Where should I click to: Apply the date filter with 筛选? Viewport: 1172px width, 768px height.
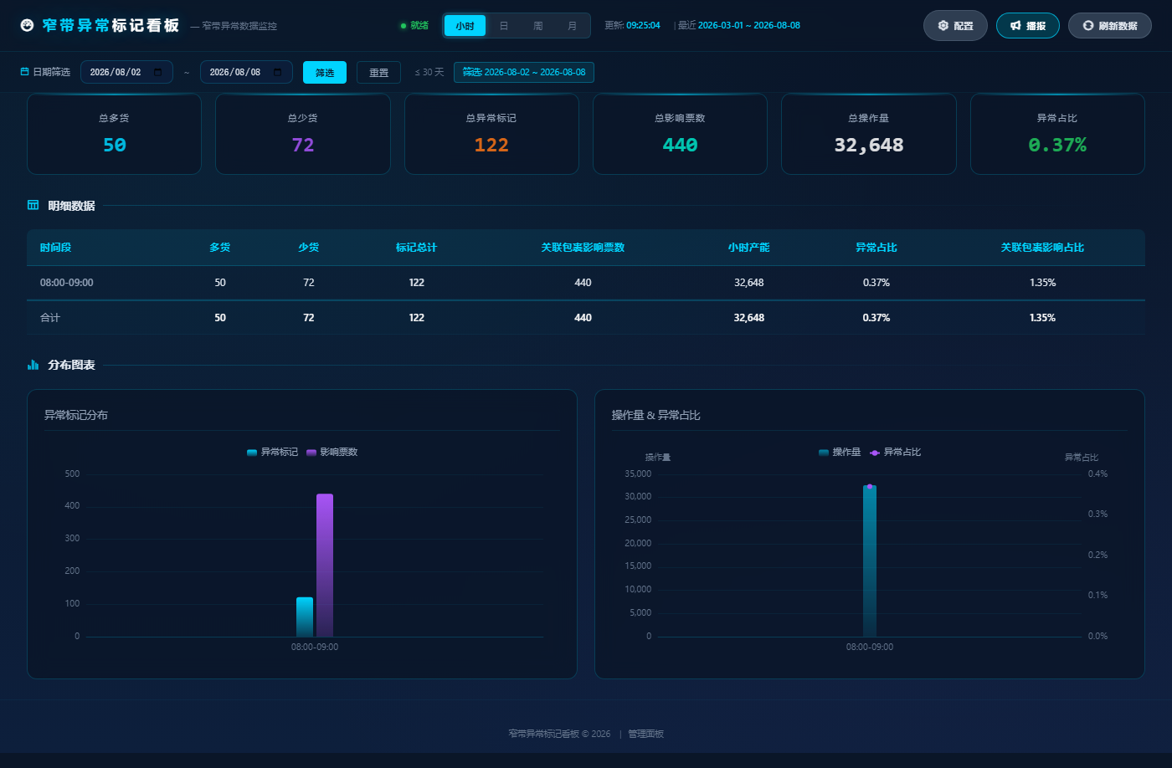pyautogui.click(x=325, y=72)
